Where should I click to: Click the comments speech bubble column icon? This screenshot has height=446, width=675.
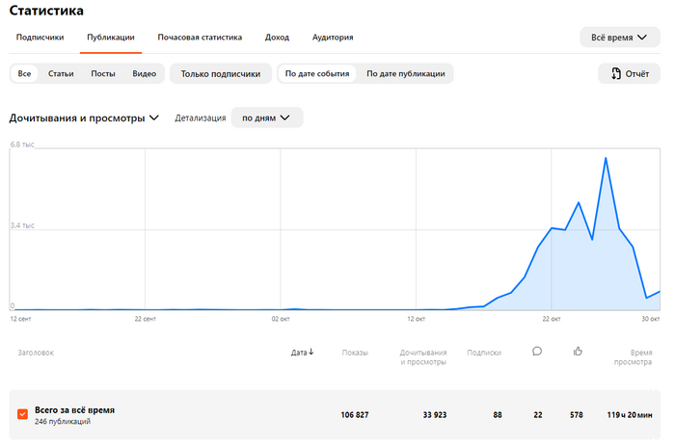coord(537,351)
